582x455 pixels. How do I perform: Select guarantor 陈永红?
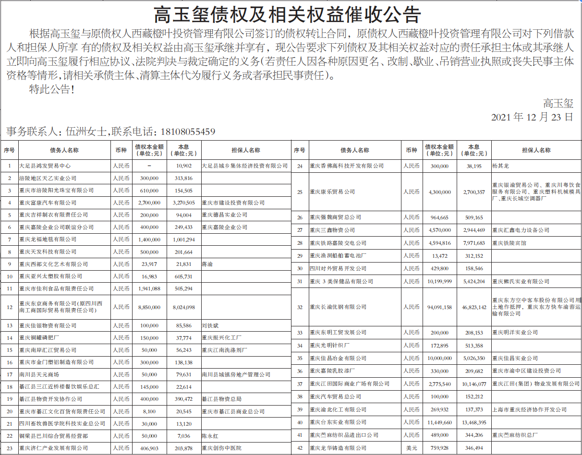tap(210, 437)
